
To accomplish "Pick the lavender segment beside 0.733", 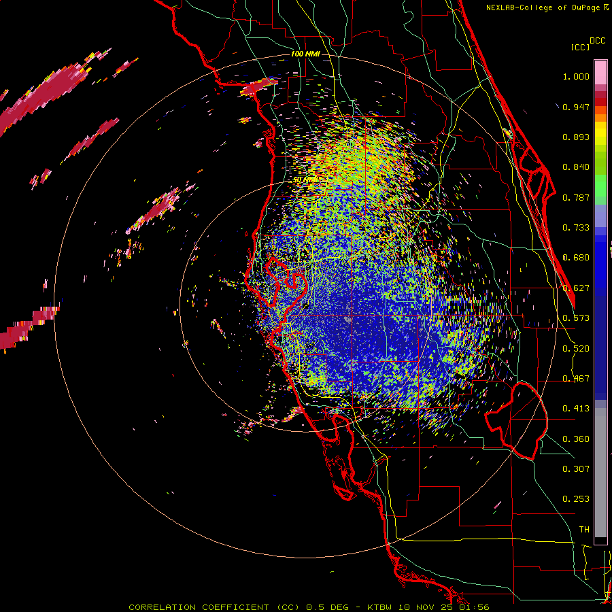I will [600, 217].
